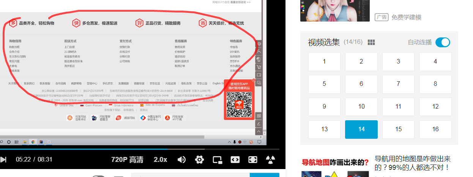Open the 手机京东 bottom nav link
473x177 pixels.
point(107,83)
